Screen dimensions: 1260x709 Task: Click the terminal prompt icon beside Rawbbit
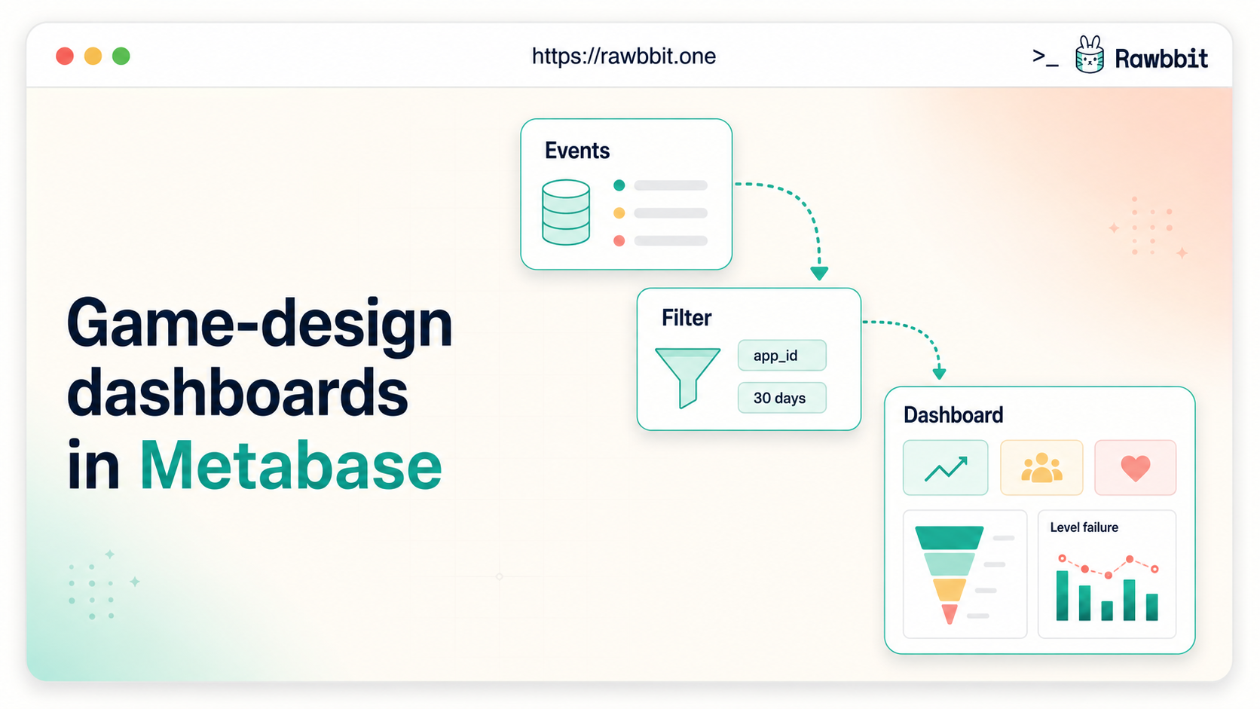tap(1045, 57)
